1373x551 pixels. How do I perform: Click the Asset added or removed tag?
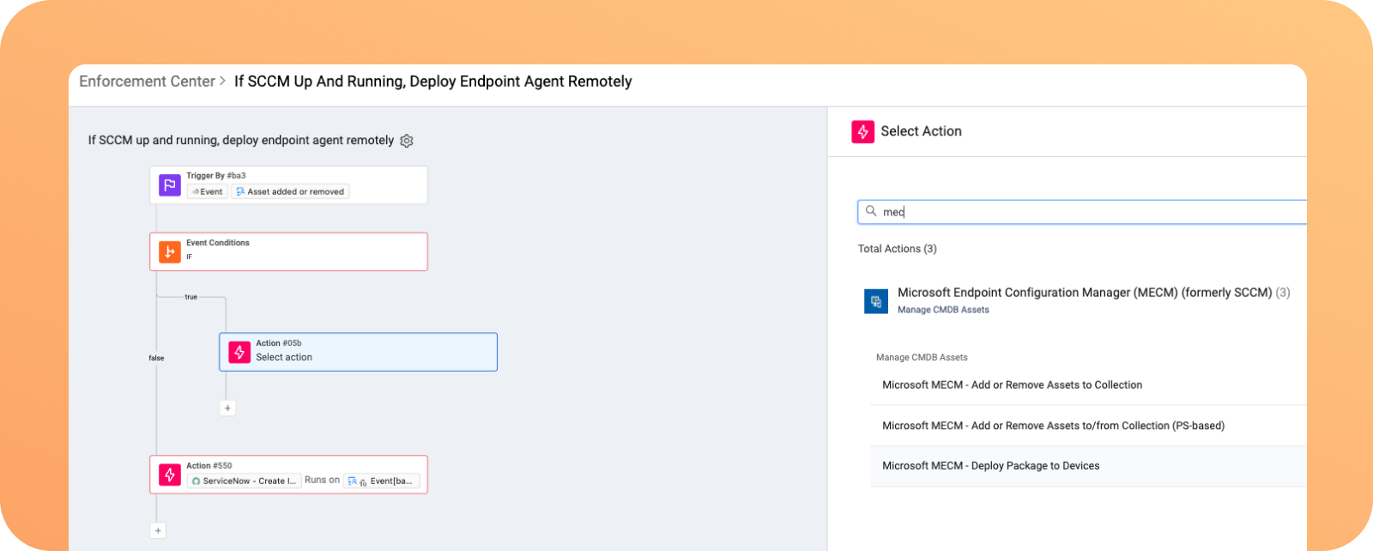[x=290, y=191]
